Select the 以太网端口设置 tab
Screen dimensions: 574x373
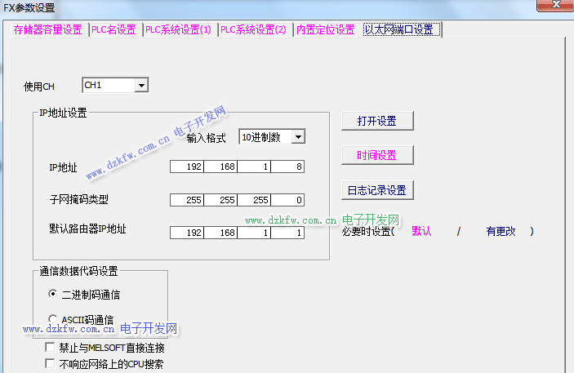pos(400,29)
